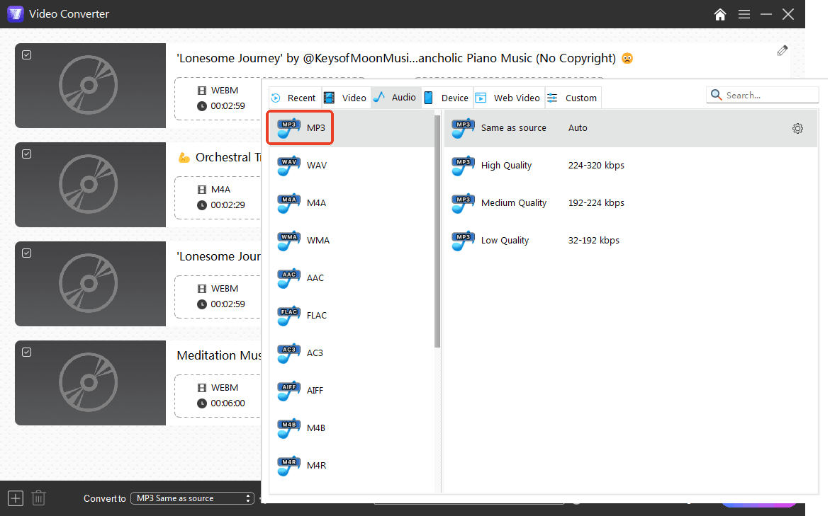Add a file with plus icon
830x516 pixels.
[16, 498]
